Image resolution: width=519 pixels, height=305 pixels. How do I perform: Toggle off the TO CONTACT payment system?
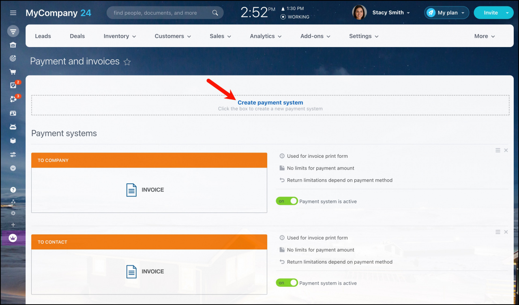(287, 283)
